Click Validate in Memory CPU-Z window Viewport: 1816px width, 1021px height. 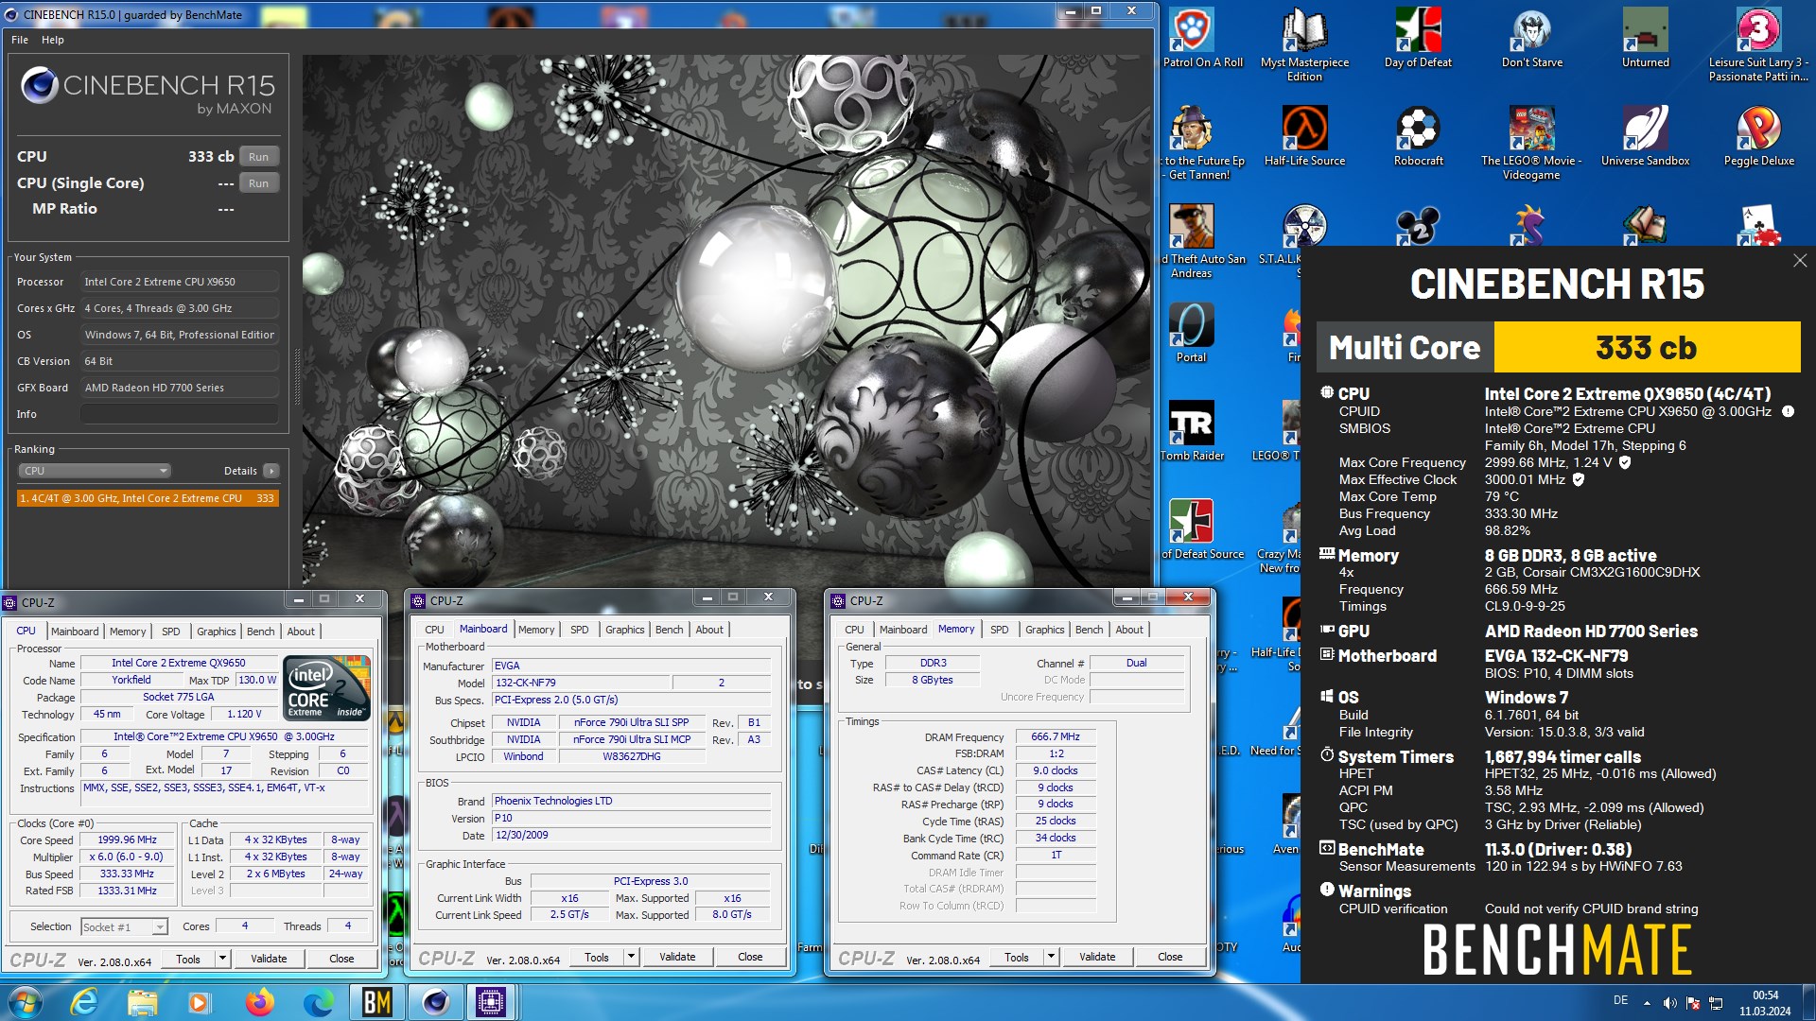pos(1097,957)
